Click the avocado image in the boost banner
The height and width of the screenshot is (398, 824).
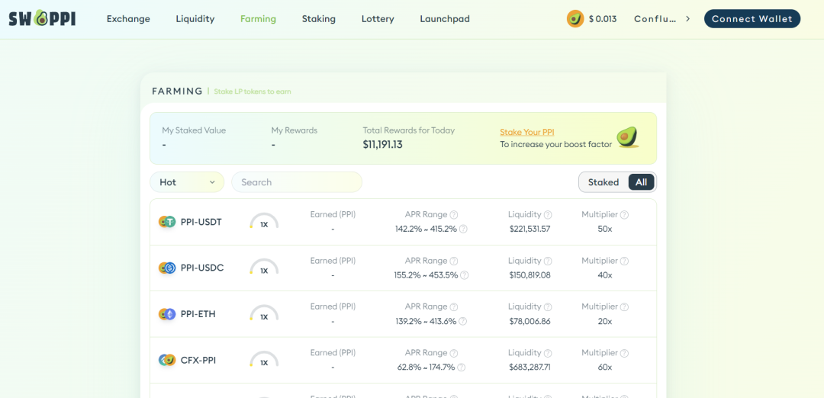pos(626,137)
